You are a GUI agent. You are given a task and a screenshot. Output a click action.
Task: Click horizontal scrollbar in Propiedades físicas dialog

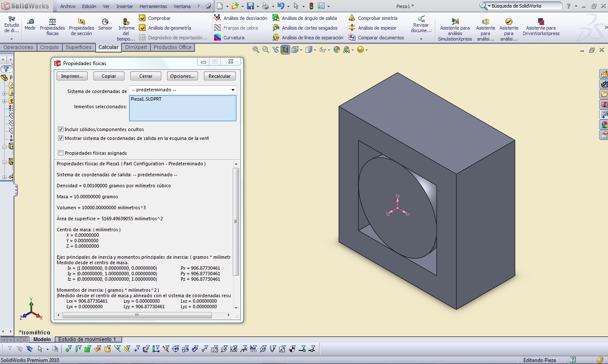(x=137, y=315)
